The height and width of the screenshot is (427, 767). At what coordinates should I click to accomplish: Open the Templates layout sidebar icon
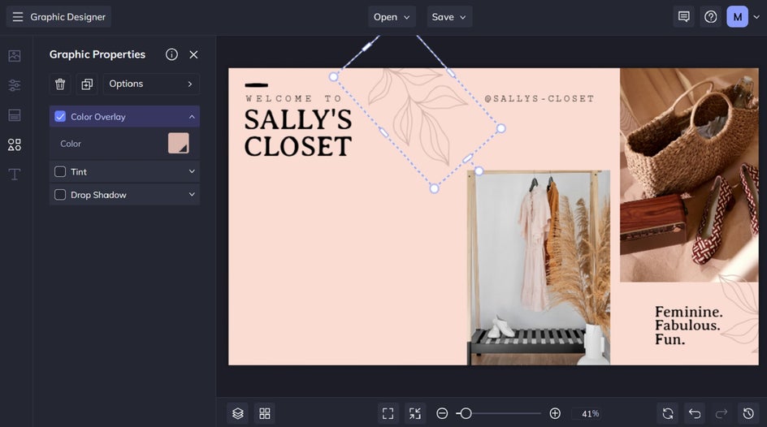tap(15, 115)
